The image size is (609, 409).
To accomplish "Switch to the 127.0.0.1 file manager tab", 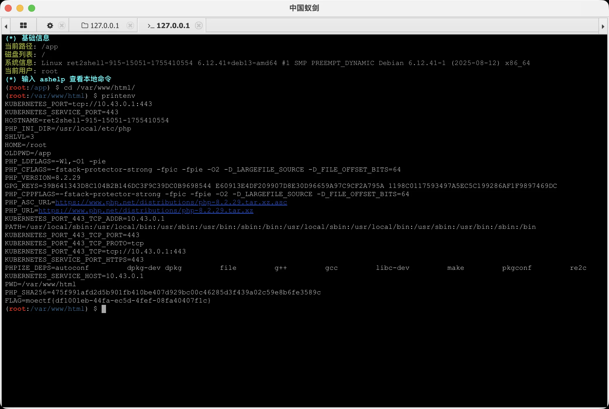I will click(x=105, y=25).
